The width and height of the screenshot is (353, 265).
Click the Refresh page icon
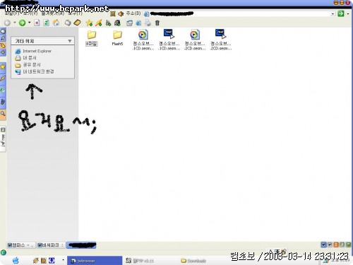(47, 23)
